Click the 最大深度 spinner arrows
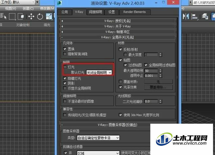 (x=160, y=55)
